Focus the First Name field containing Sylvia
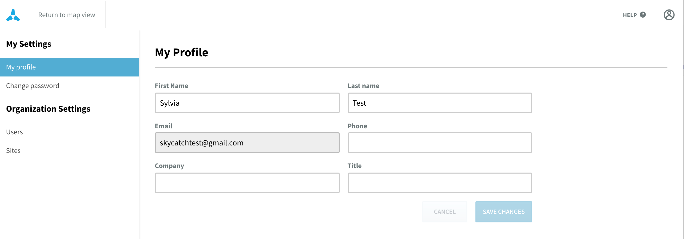684x239 pixels. (x=247, y=103)
